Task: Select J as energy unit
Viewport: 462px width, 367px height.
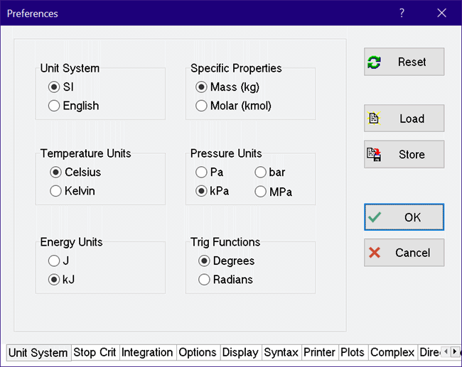Action: pyautogui.click(x=54, y=261)
